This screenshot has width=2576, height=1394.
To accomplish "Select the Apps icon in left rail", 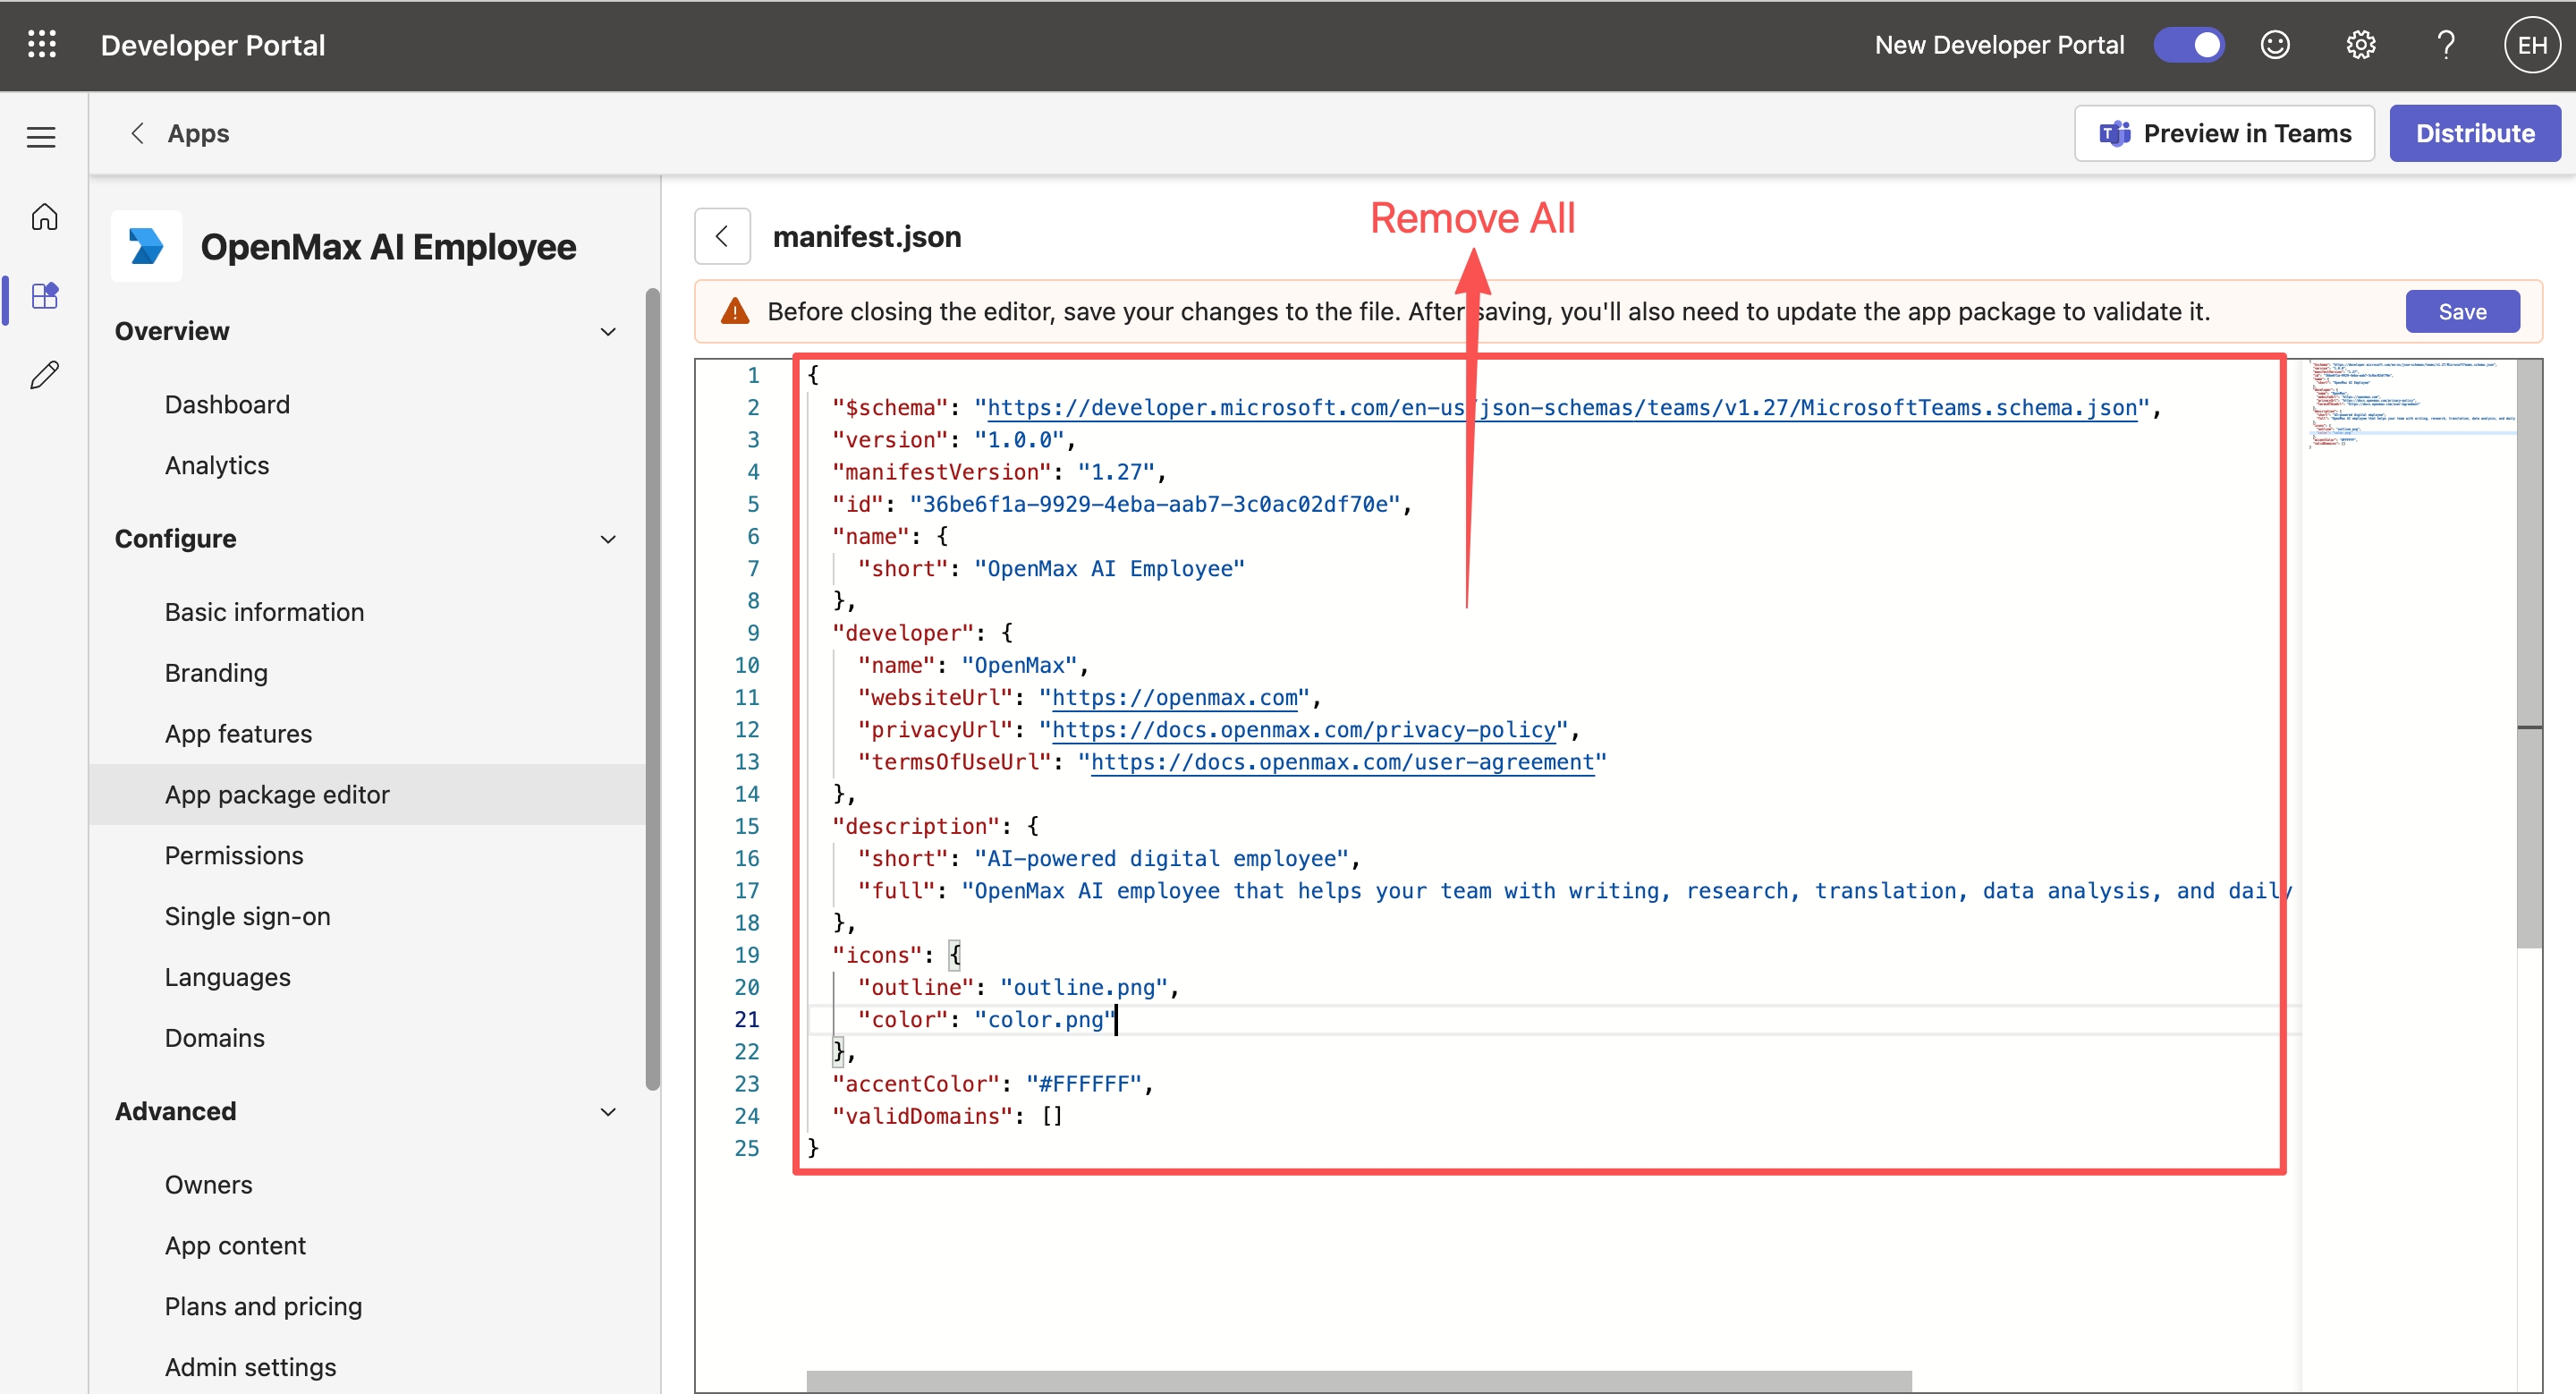I will (x=45, y=295).
